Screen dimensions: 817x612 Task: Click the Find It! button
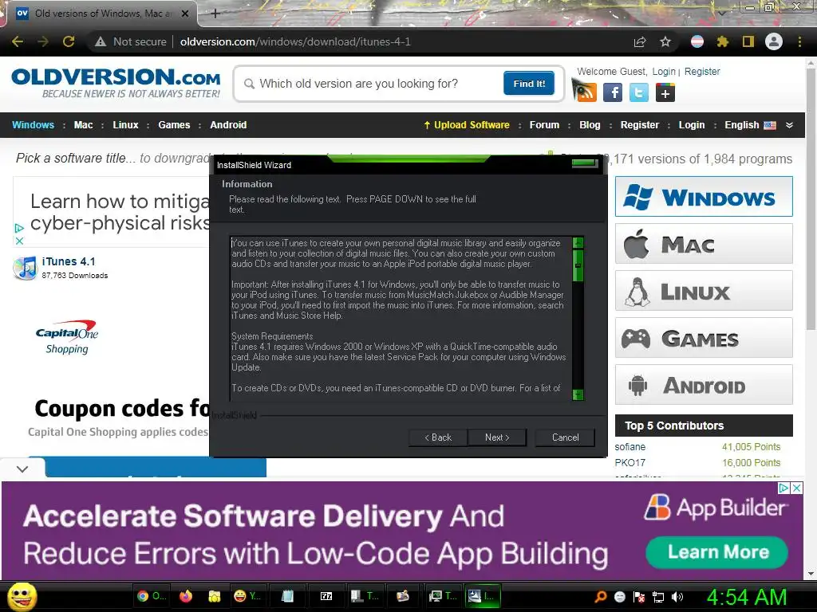tap(529, 83)
